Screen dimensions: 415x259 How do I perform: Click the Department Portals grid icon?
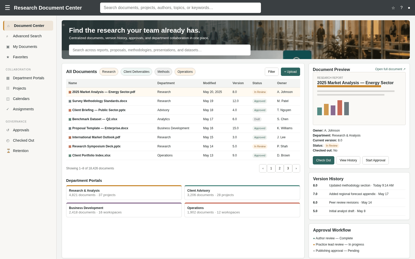pos(8,78)
